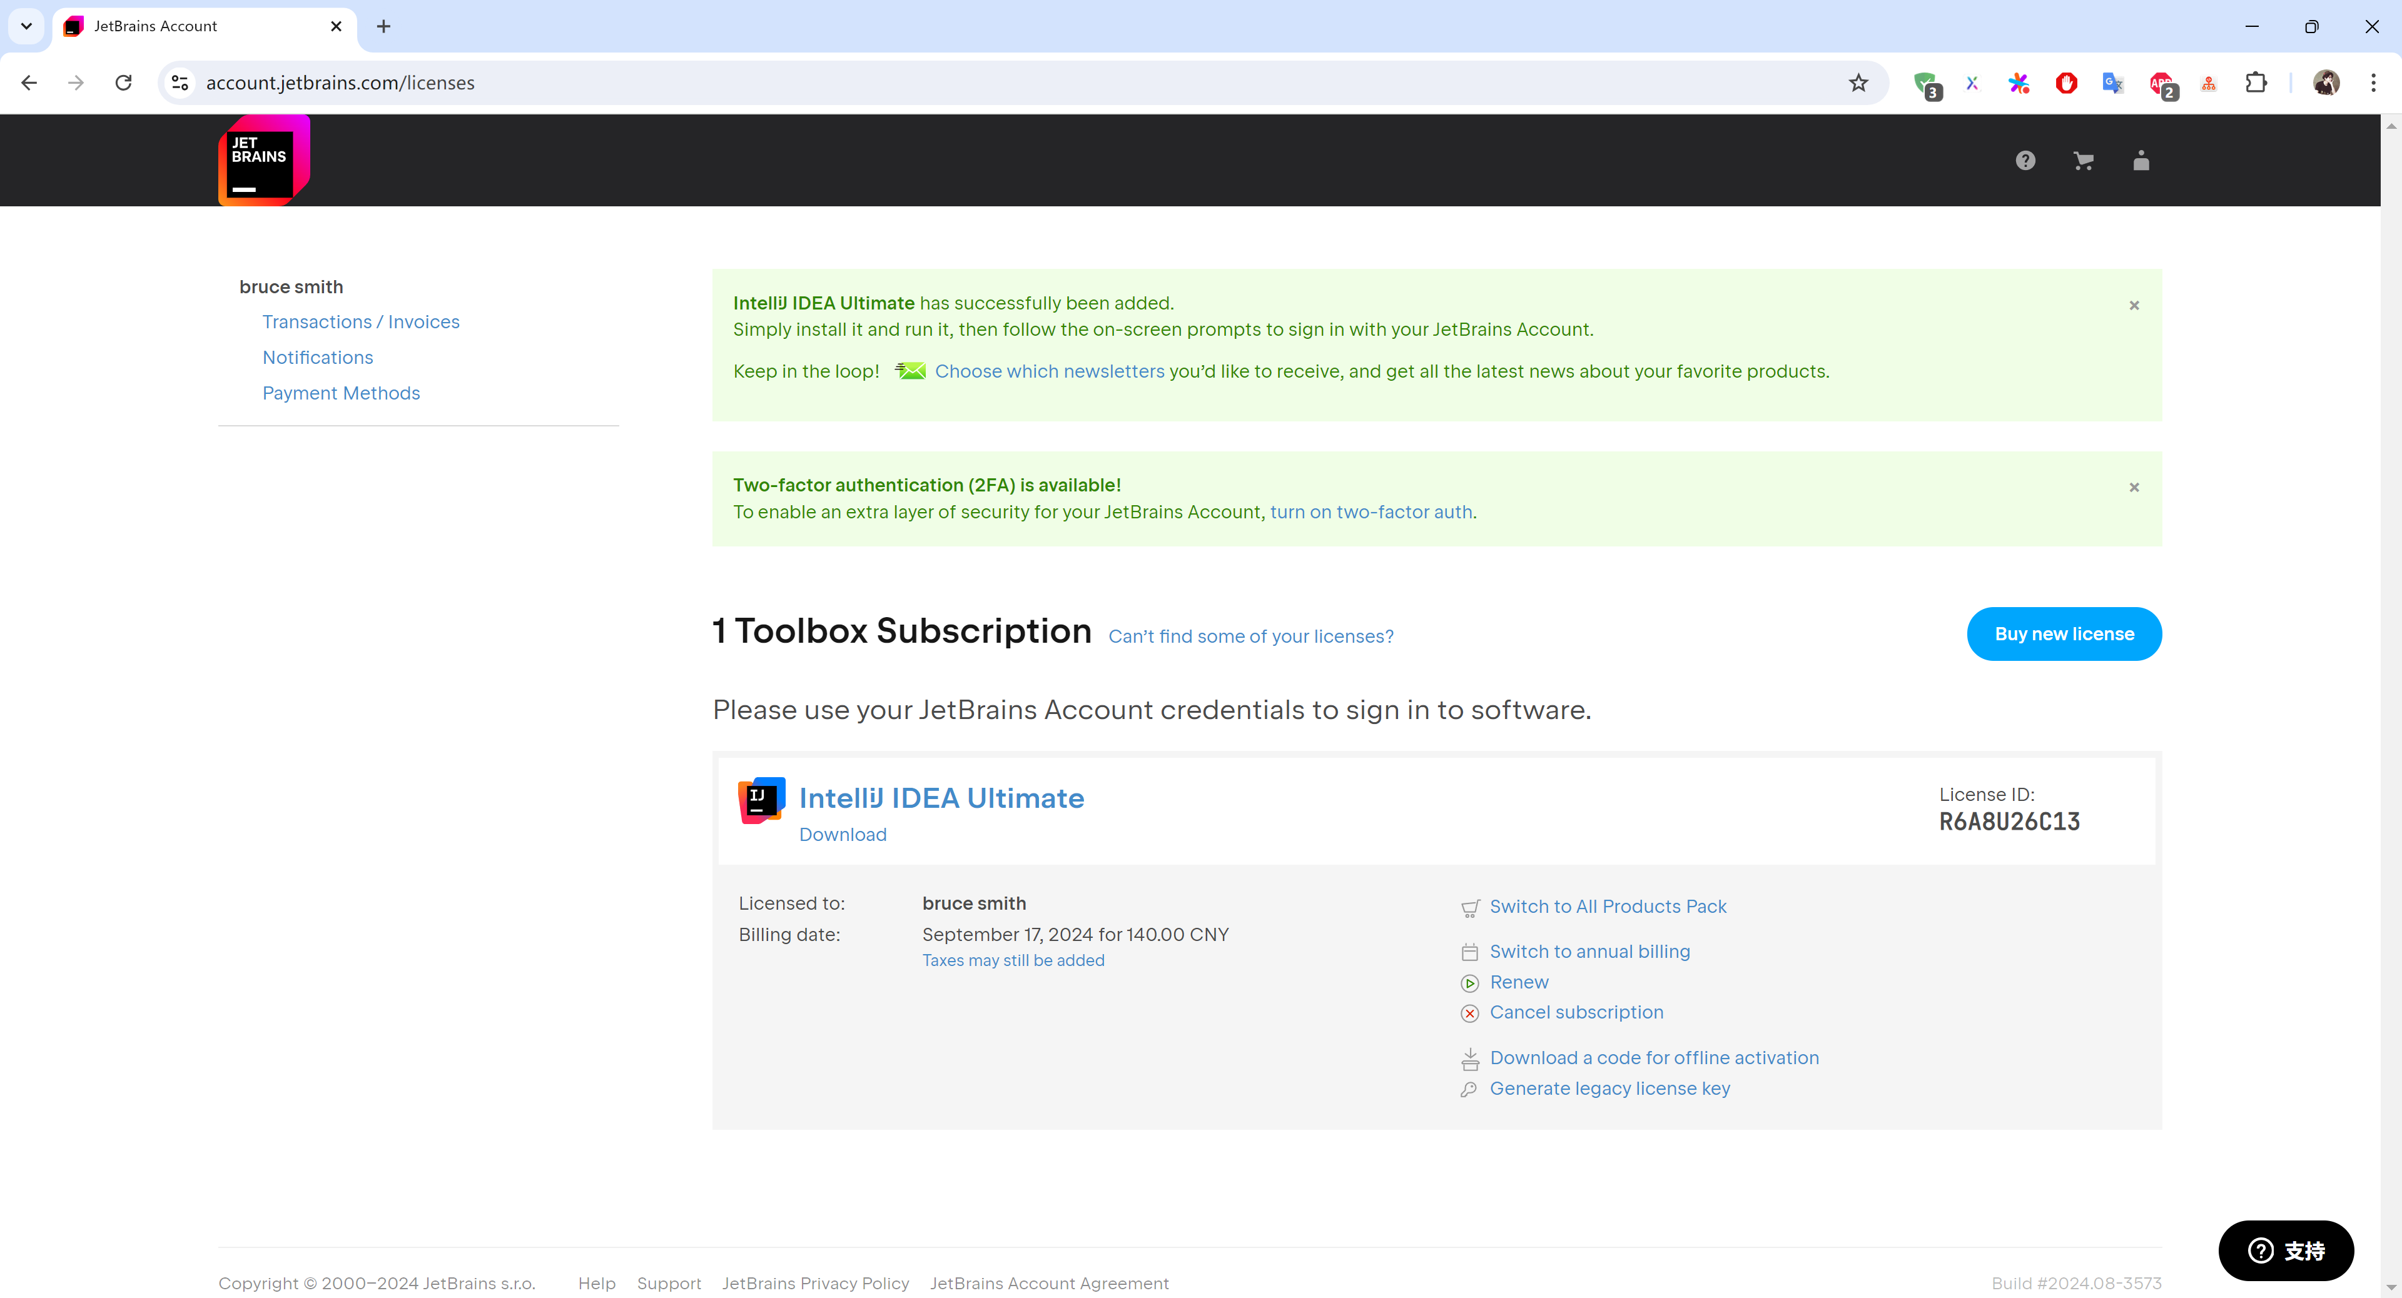This screenshot has width=2402, height=1298.
Task: Dismiss the two-factor authentication banner
Action: 2134,487
